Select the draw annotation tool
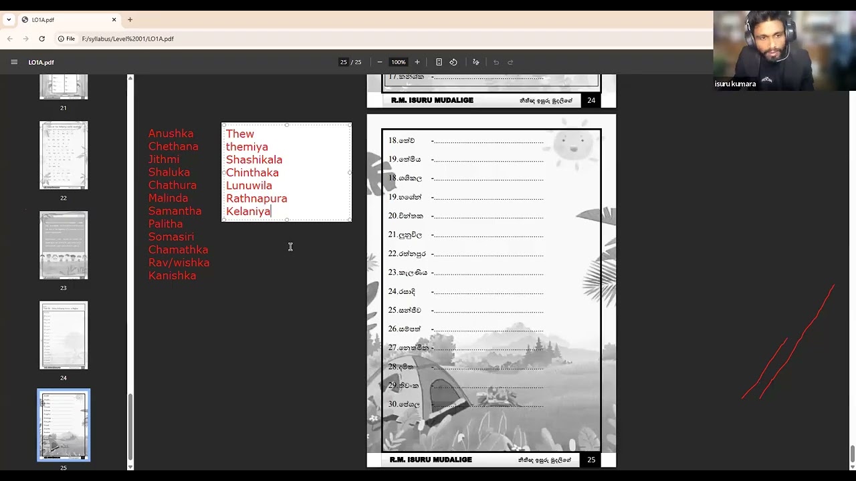 pyautogui.click(x=475, y=62)
